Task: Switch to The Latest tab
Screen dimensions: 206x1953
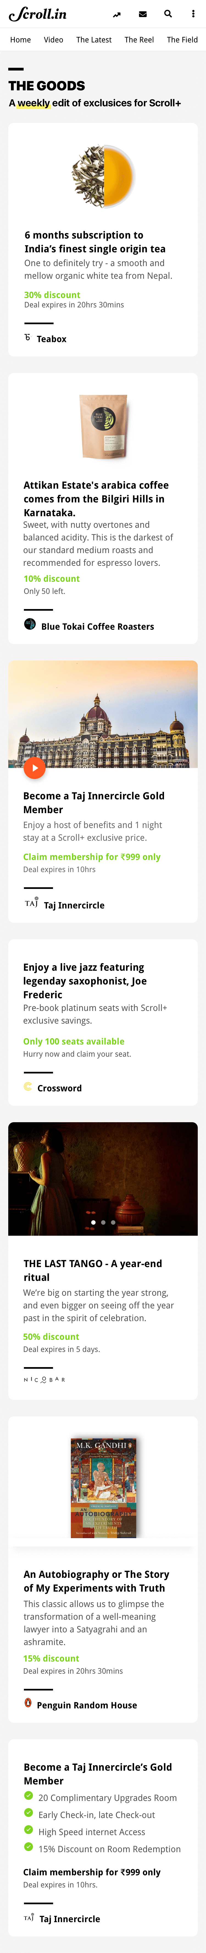Action: [x=94, y=39]
